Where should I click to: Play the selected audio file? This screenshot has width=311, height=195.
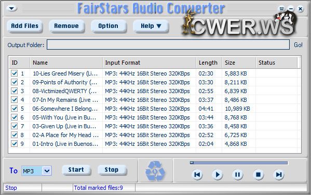pos(218,174)
